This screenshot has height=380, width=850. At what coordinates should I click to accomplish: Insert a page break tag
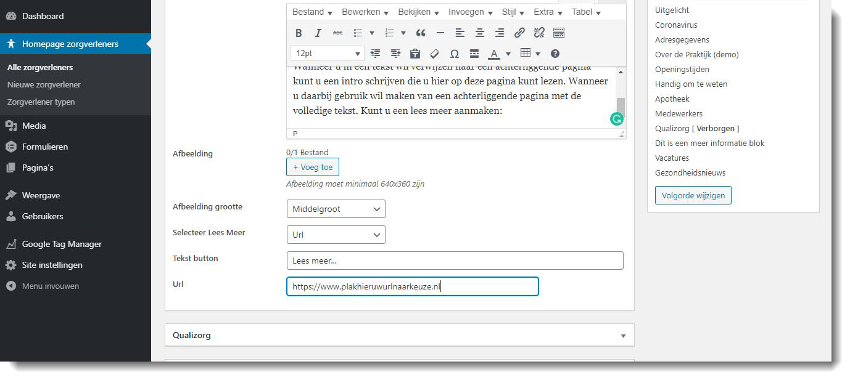click(474, 54)
